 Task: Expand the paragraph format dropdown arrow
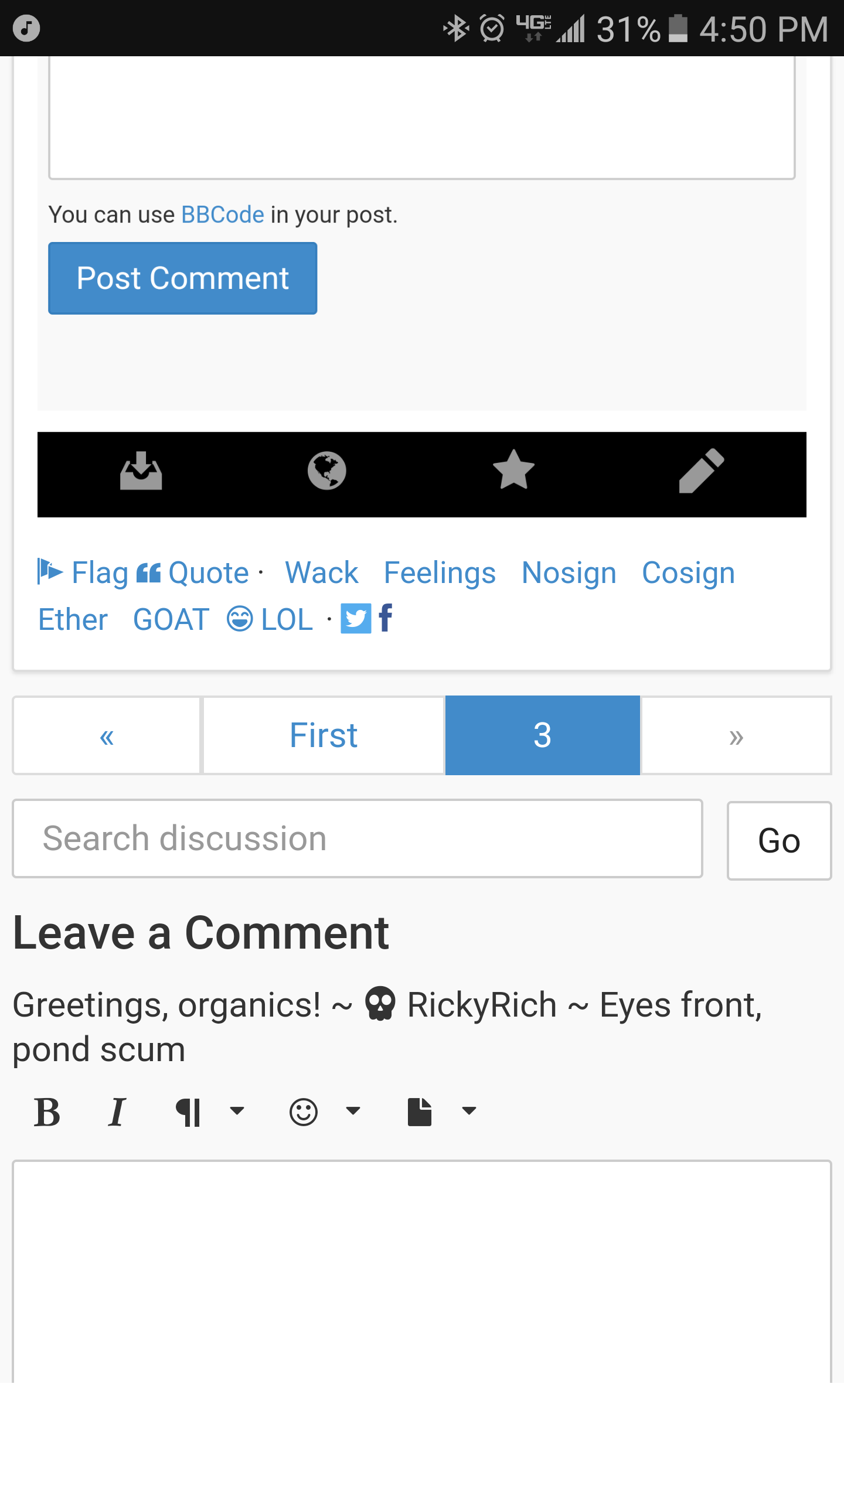[237, 1111]
